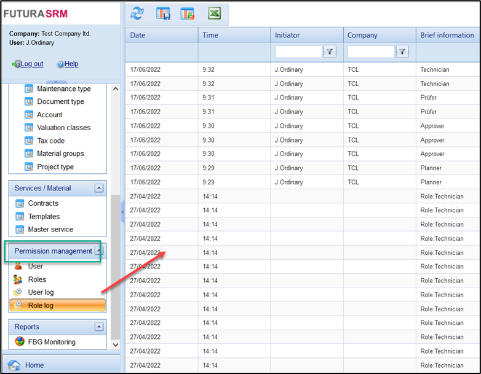Collapse the Permission management section

pos(99,251)
